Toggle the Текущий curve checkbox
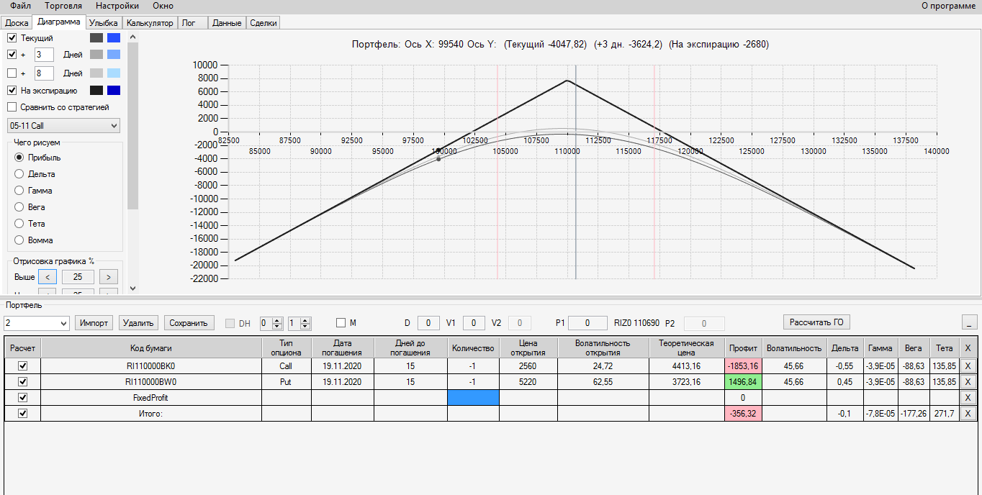 (12, 37)
